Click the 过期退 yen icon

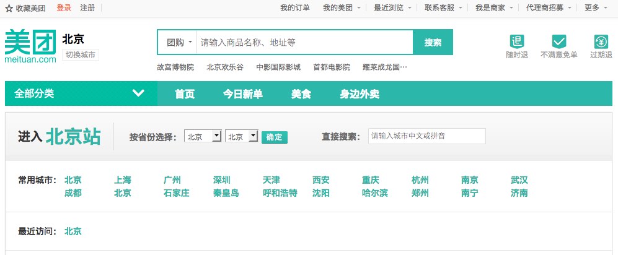point(601,41)
